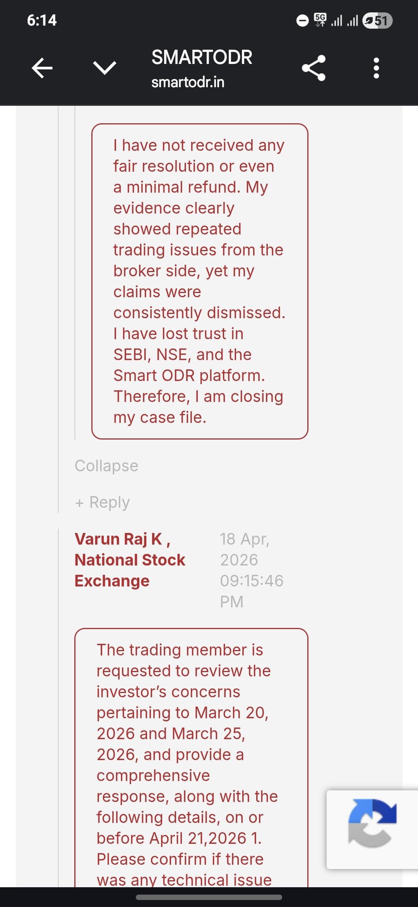Tap the message about closing my case file
The width and height of the screenshot is (418, 907).
coord(200,281)
